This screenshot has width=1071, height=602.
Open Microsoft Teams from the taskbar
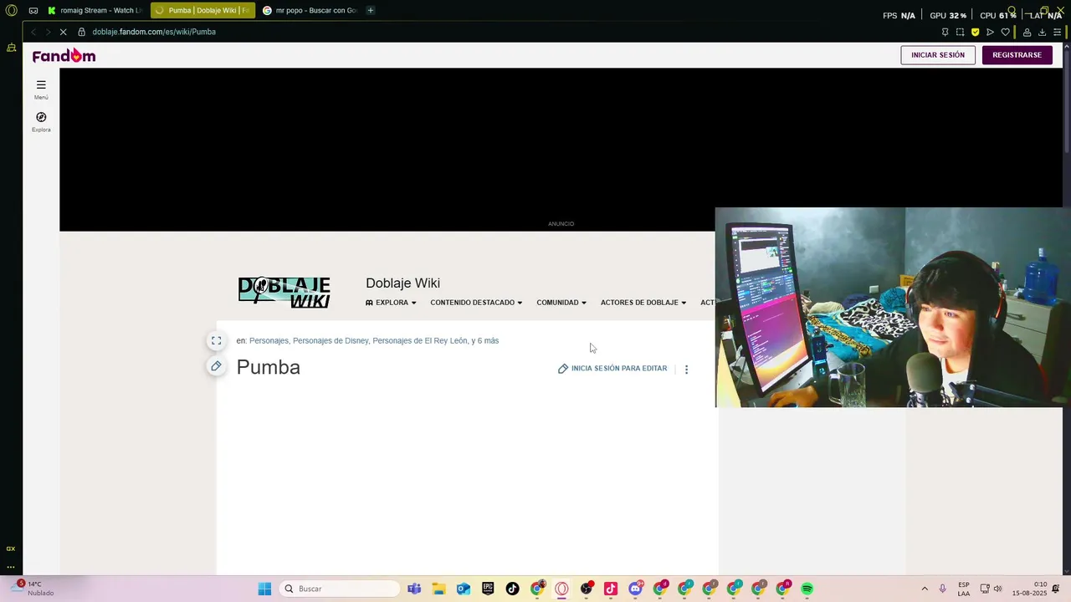(414, 589)
